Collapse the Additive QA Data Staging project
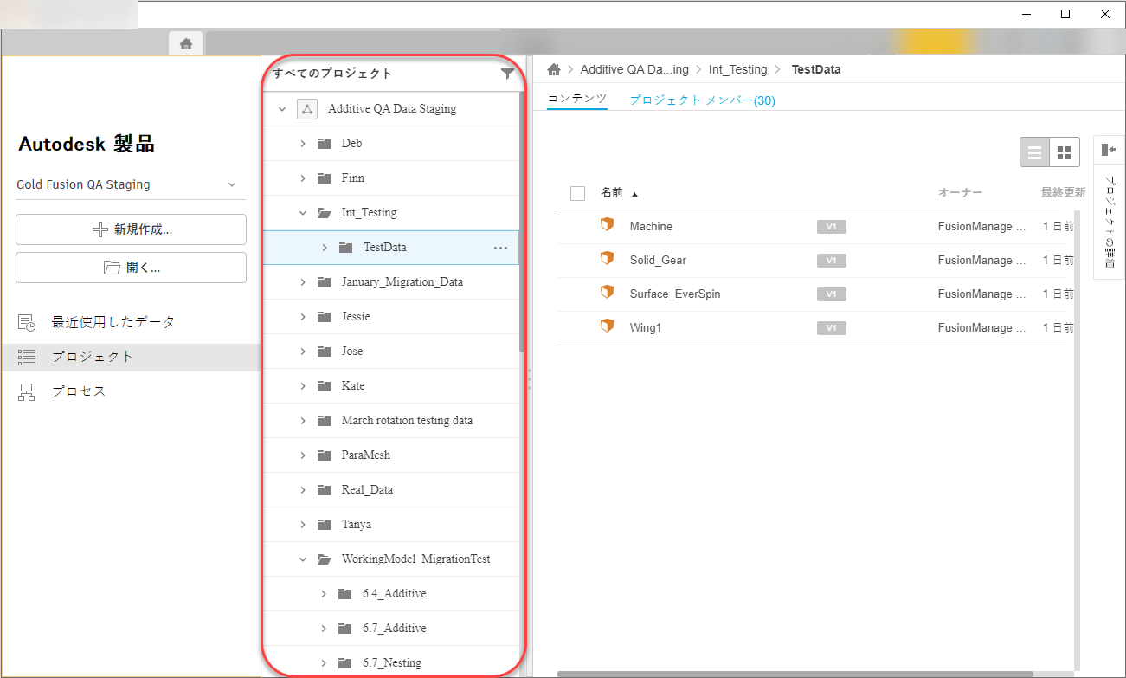The width and height of the screenshot is (1126, 678). tap(281, 109)
